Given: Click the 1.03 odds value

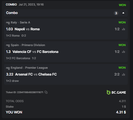Looking at the screenshot, I should click(x=9, y=29).
